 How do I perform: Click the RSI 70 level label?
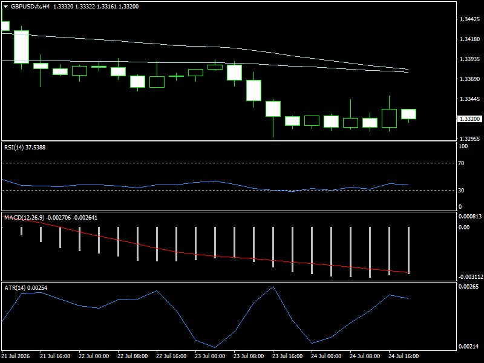pyautogui.click(x=461, y=163)
